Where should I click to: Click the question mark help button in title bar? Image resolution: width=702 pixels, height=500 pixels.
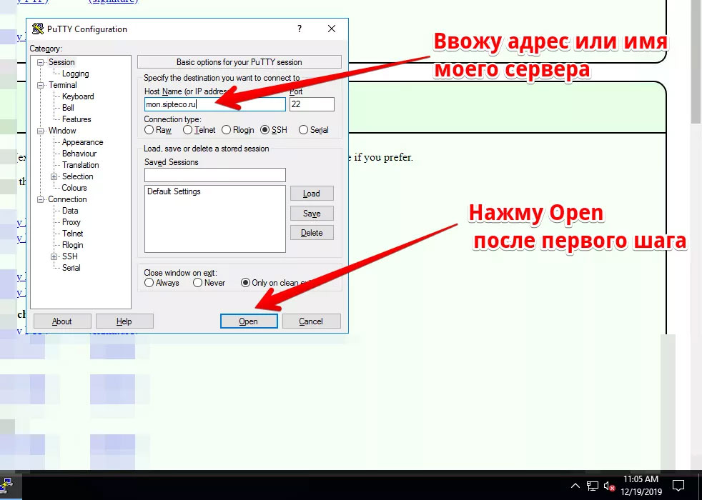tap(300, 29)
